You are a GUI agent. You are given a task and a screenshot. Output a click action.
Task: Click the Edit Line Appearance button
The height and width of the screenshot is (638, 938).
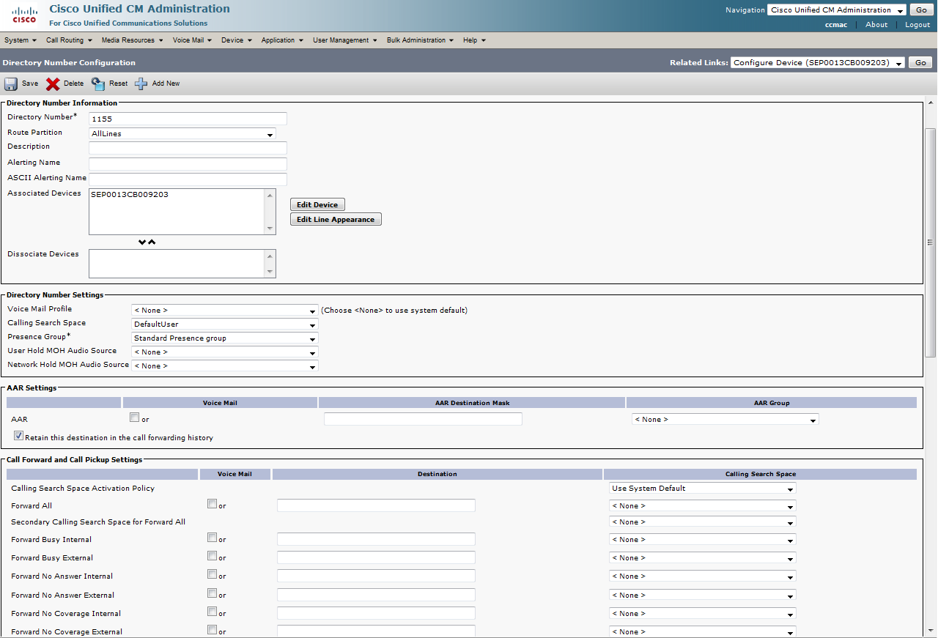point(336,220)
